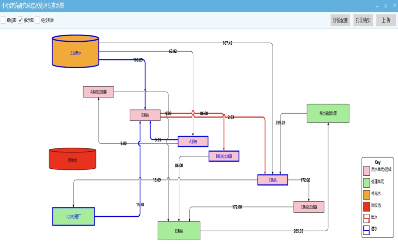Enable the 缩位图 checkbox
398x244 pixels.
pos(3,20)
